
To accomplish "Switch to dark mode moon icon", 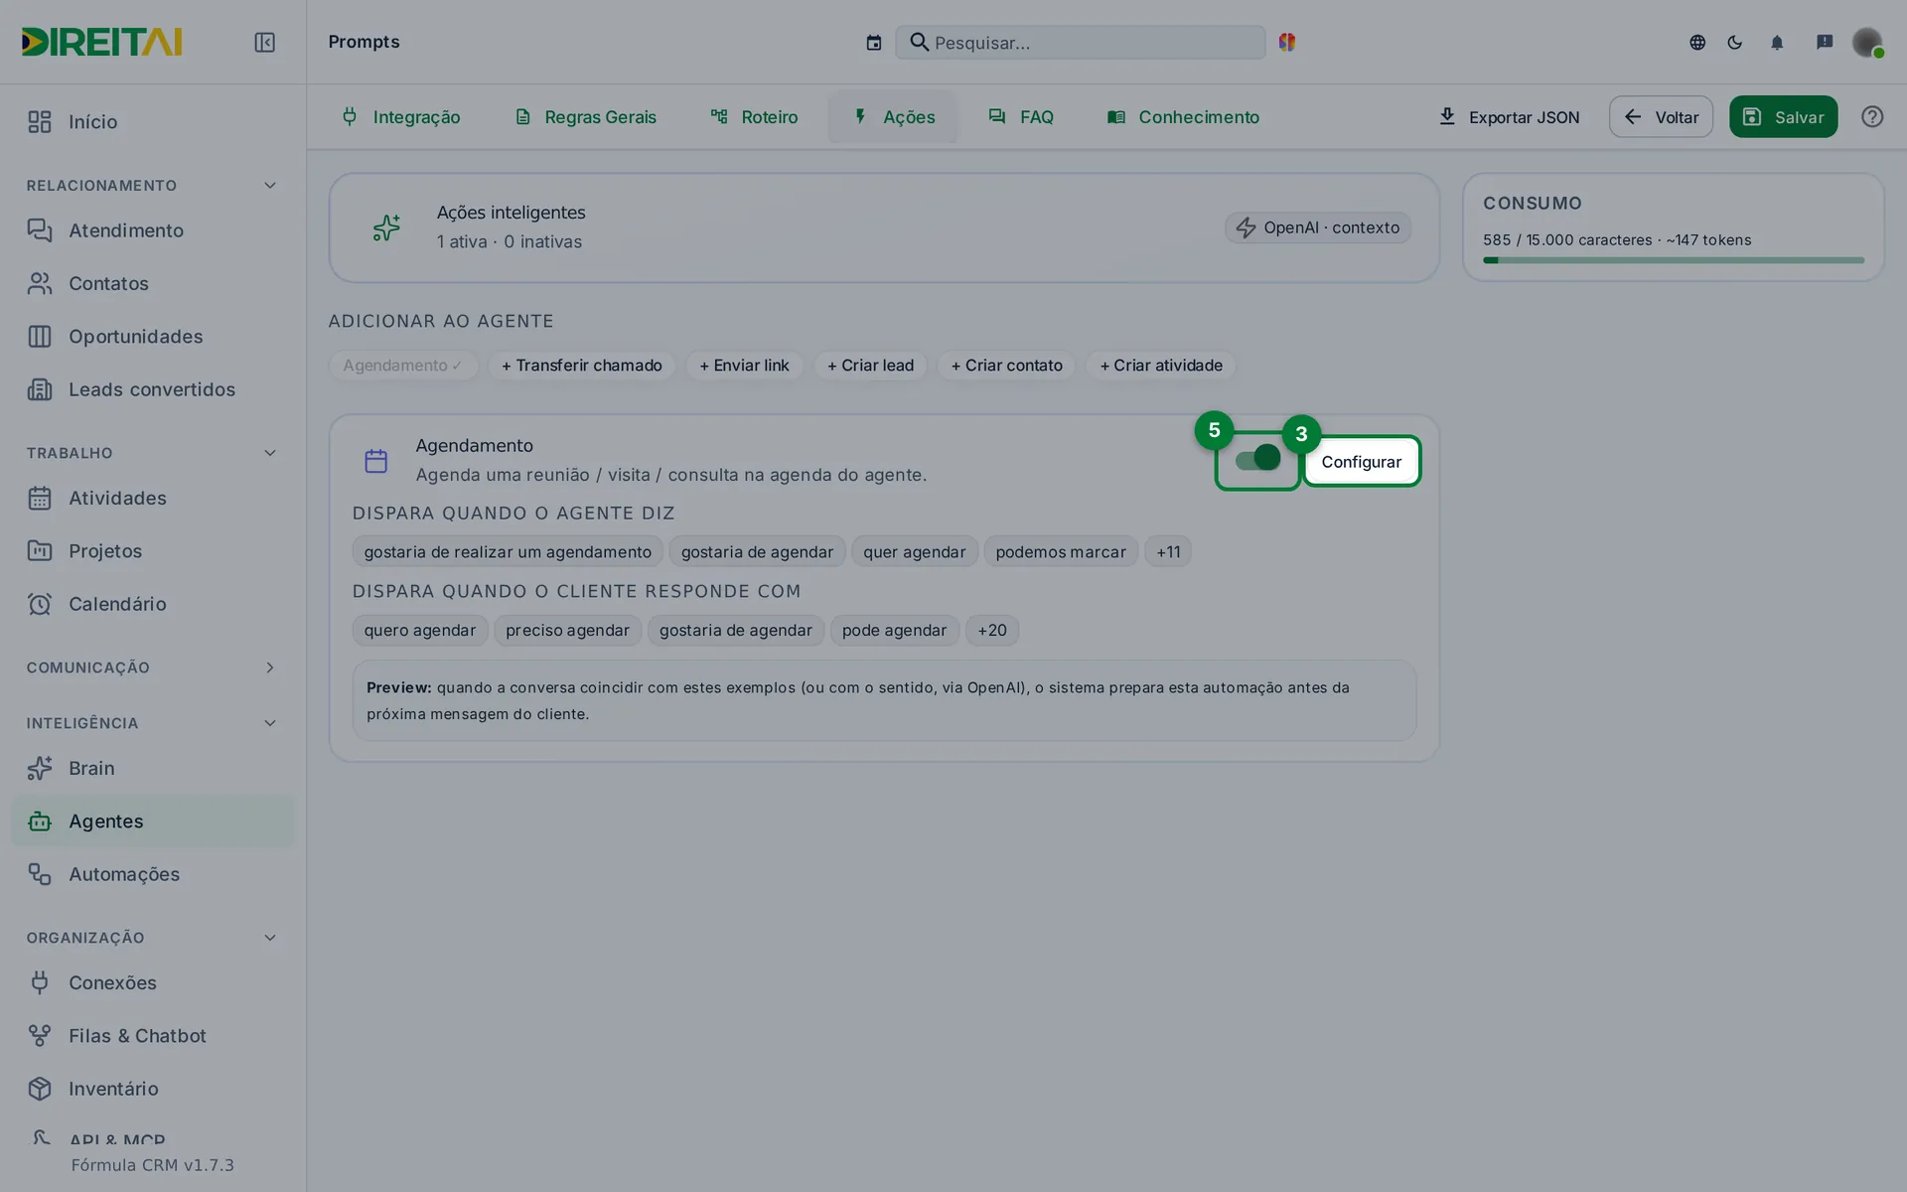I will coord(1735,42).
